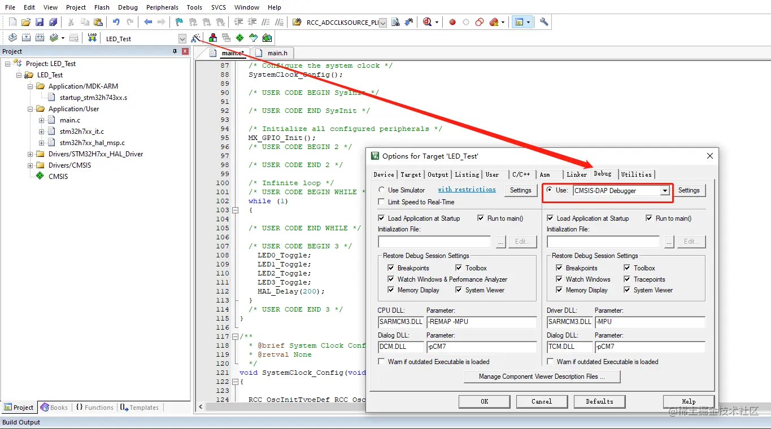Uncheck System Viewer under the simulator settings
This screenshot has height=429, width=771.
pos(459,290)
